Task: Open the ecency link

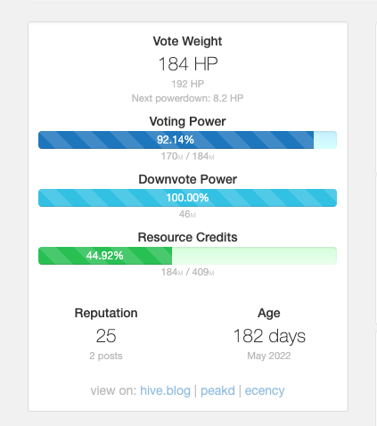Action: [x=265, y=390]
